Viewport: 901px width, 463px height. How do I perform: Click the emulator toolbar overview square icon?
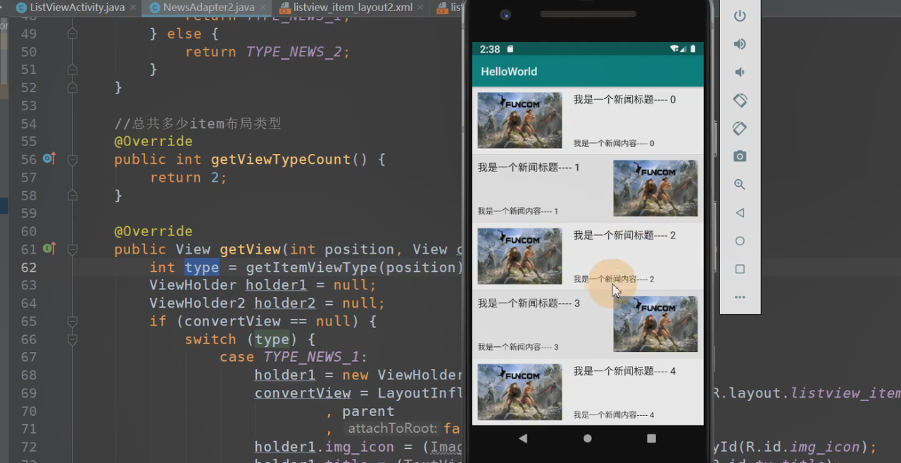[x=740, y=269]
